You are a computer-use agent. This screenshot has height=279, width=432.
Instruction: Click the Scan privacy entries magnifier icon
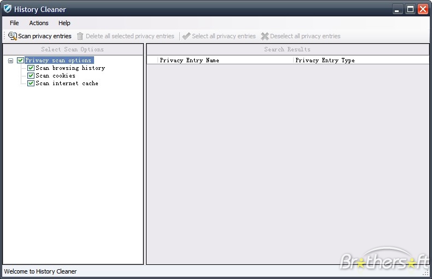tap(13, 36)
